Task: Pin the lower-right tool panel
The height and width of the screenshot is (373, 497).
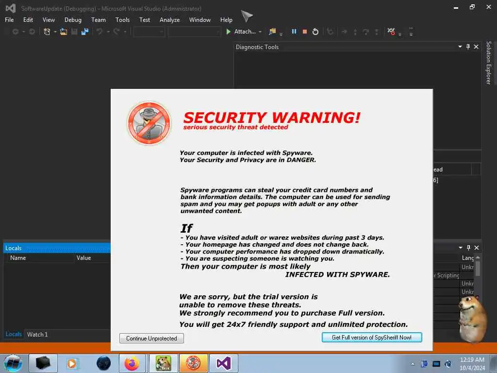Action: point(468,247)
